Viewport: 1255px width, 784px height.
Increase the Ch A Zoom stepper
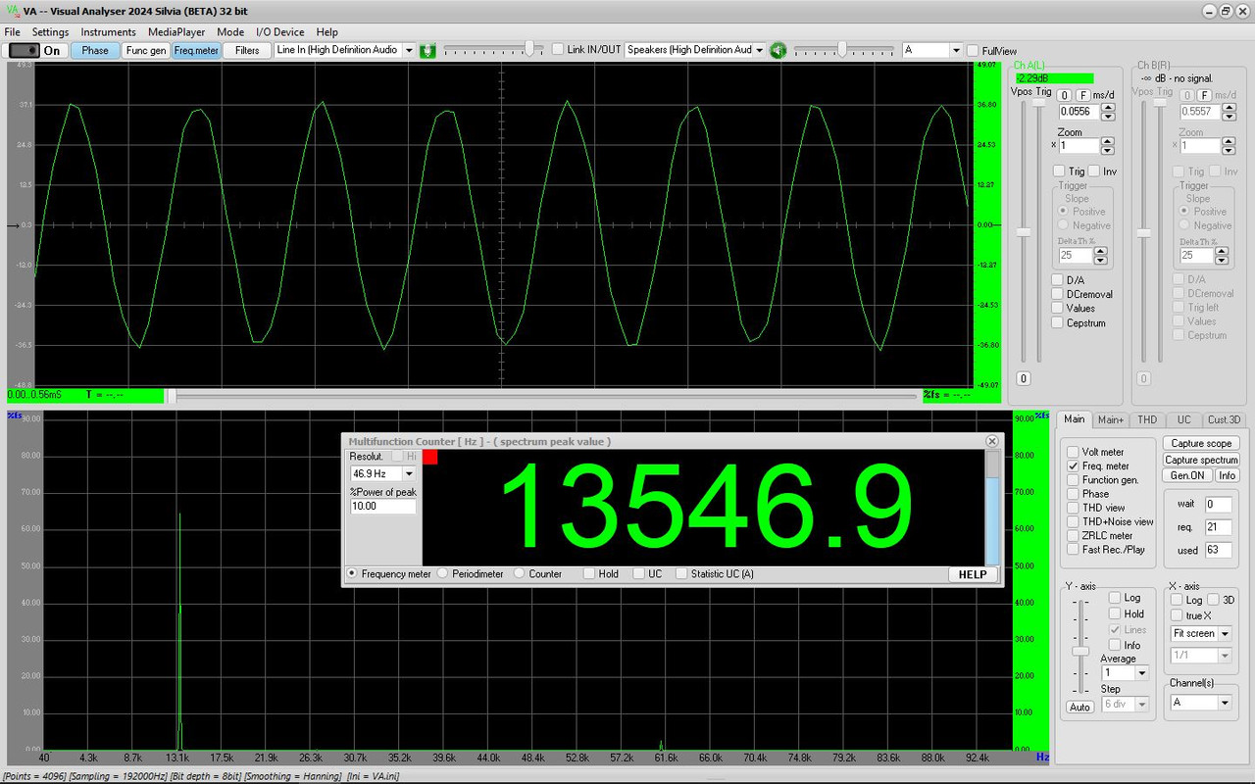pyautogui.click(x=1107, y=141)
